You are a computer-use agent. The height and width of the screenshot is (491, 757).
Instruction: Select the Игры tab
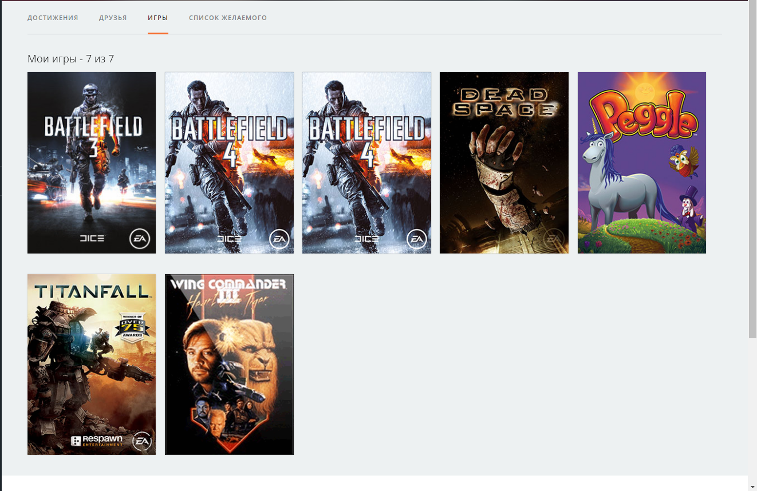click(x=158, y=18)
